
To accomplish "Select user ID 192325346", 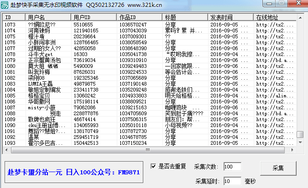I will (x=86, y=78).
